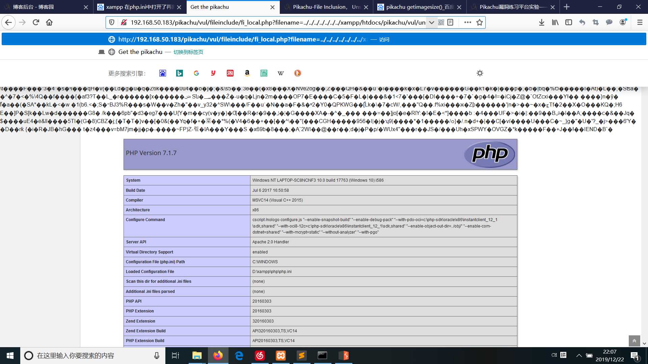Screen dimensions: 648x364
Task: Click the undo arrow toolbar icon
Action: [582, 23]
